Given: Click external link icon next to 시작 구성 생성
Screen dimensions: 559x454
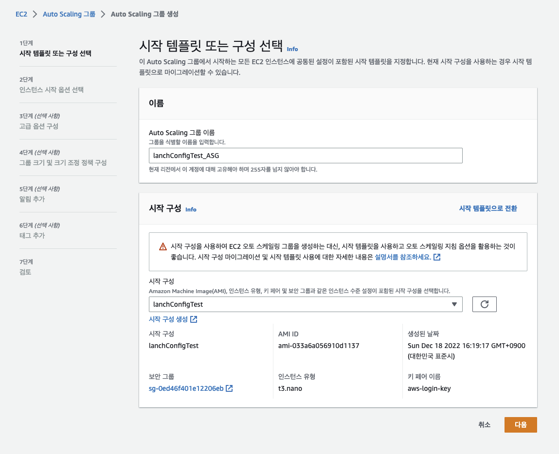Looking at the screenshot, I should tap(194, 319).
